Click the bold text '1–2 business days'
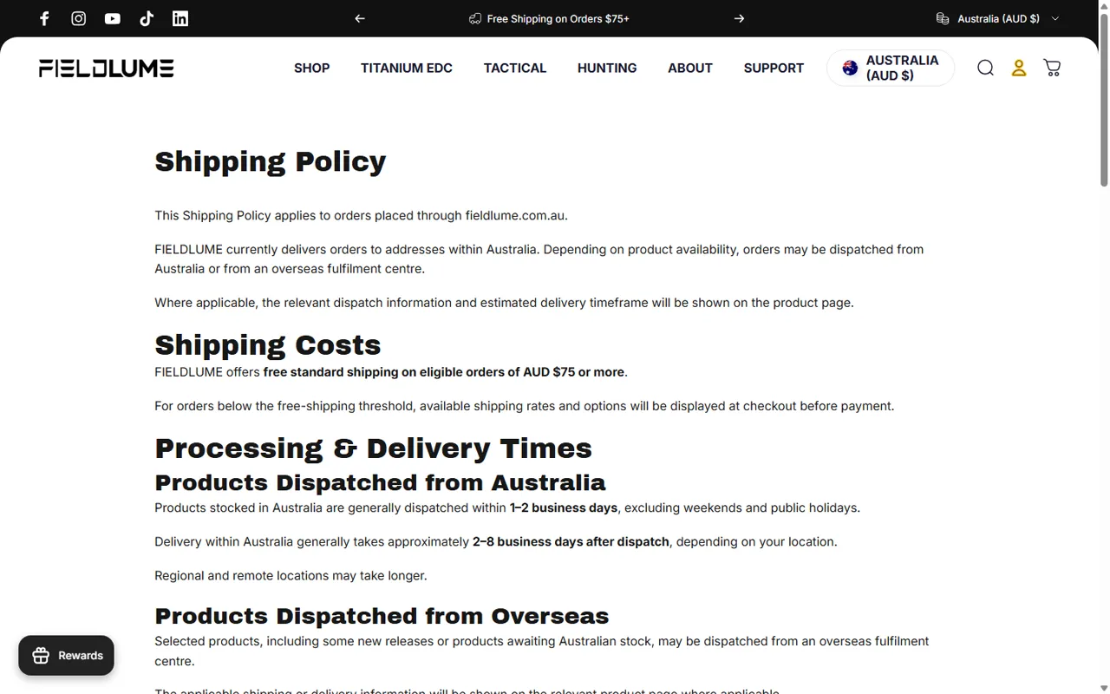Screen dimensions: 1110x694 click(x=564, y=507)
